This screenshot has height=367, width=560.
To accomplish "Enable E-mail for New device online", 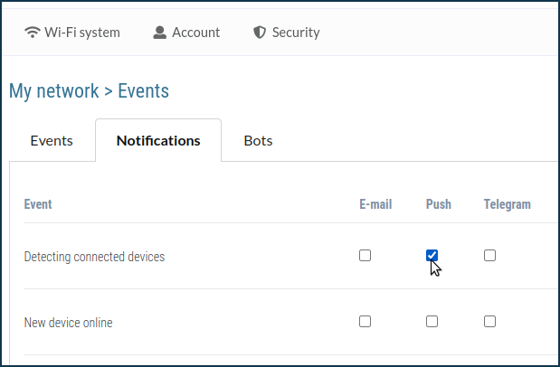I will click(365, 322).
